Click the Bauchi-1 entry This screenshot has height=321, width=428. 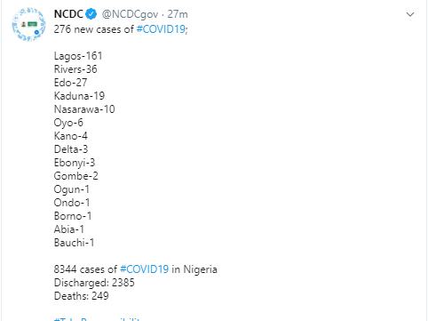pyautogui.click(x=74, y=243)
